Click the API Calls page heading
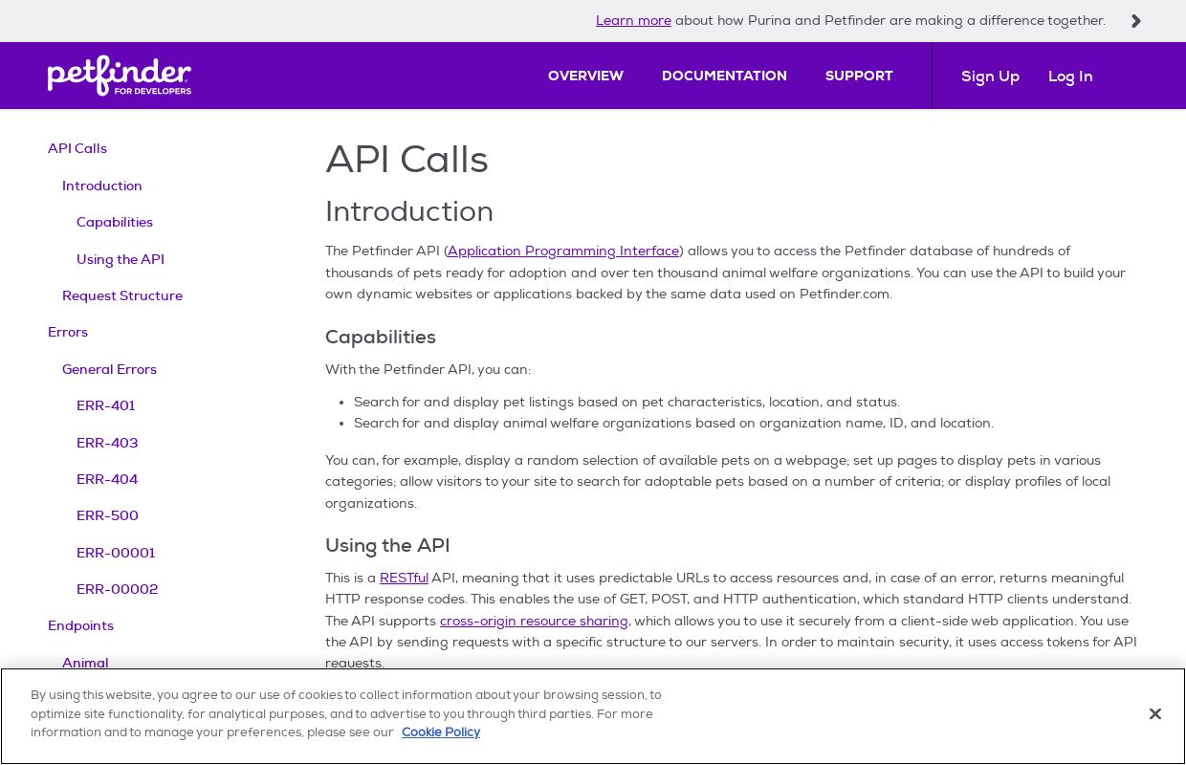Screen dimensions: 1186x765 (406, 160)
